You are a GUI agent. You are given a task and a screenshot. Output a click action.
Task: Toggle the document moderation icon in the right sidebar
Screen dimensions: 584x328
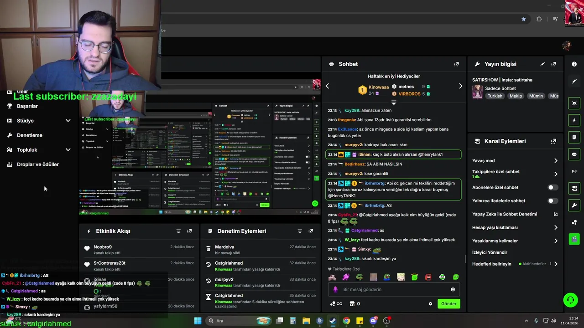(x=574, y=137)
